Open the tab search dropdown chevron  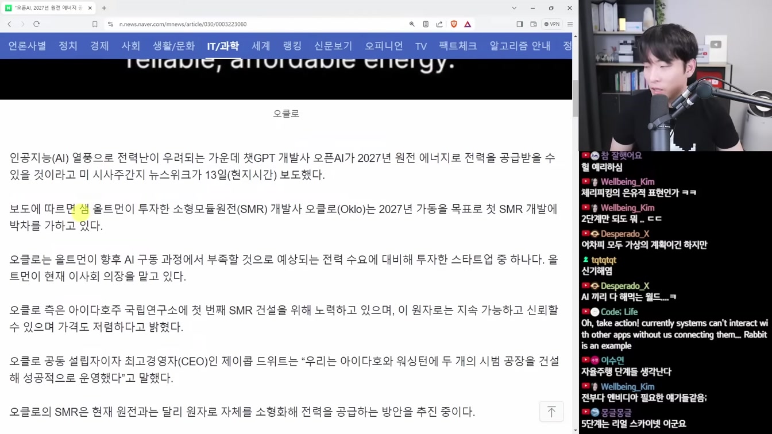(514, 8)
